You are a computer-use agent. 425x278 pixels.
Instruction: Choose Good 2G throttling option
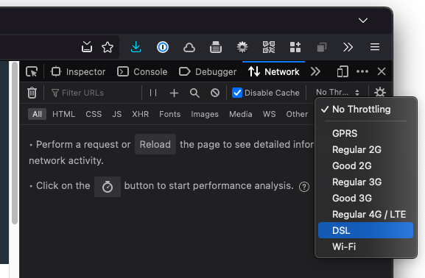point(365,165)
